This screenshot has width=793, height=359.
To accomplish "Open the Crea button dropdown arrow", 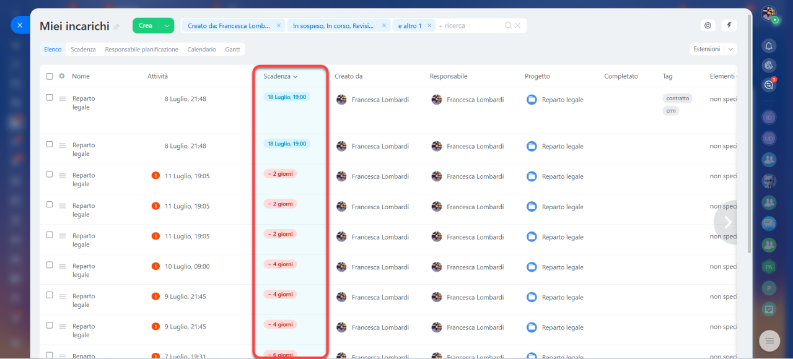I will [167, 25].
